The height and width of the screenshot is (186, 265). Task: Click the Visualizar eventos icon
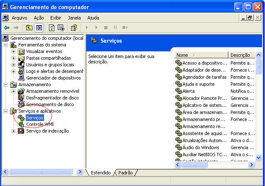click(x=21, y=51)
